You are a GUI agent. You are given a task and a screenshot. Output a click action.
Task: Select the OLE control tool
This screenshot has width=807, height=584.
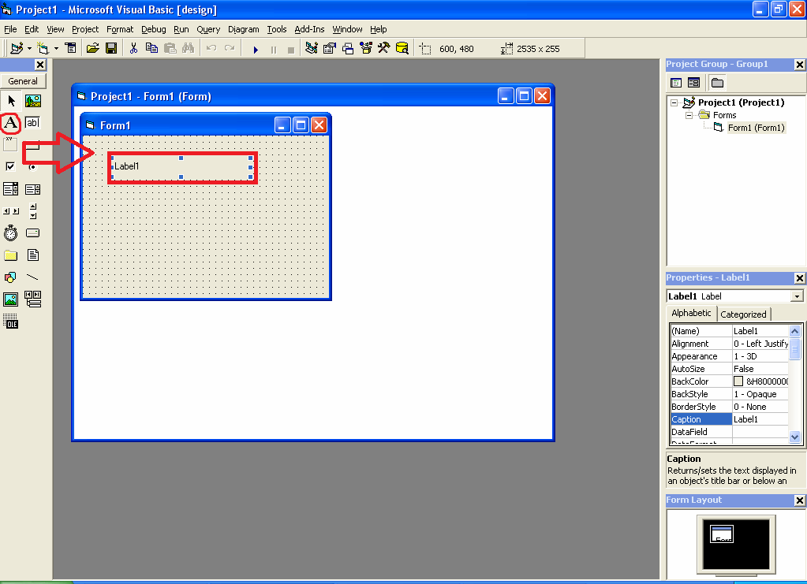coord(10,322)
